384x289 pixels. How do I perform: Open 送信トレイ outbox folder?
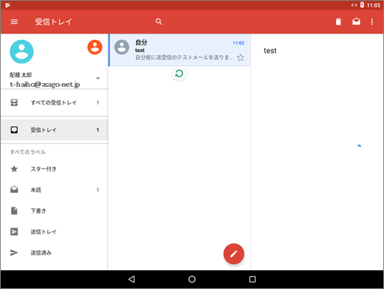(x=55, y=232)
